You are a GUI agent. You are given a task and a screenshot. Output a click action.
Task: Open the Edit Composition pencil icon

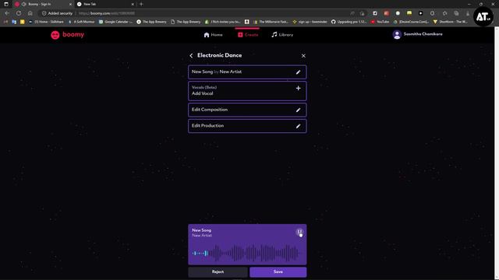(x=298, y=110)
